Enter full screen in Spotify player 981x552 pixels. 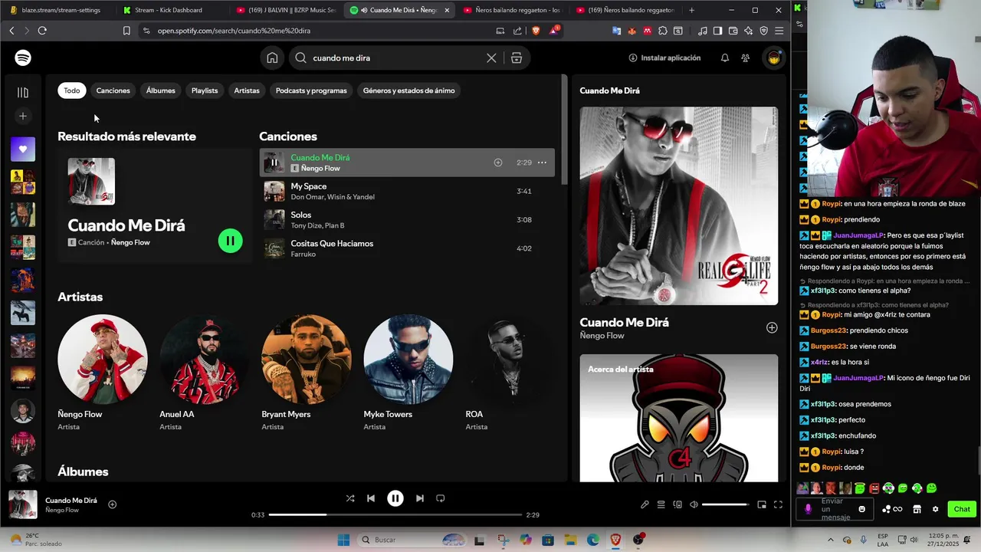pyautogui.click(x=778, y=504)
